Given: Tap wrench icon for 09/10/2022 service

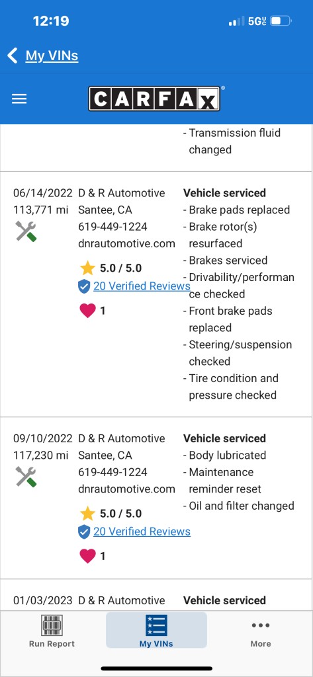Looking at the screenshot, I should click(26, 476).
